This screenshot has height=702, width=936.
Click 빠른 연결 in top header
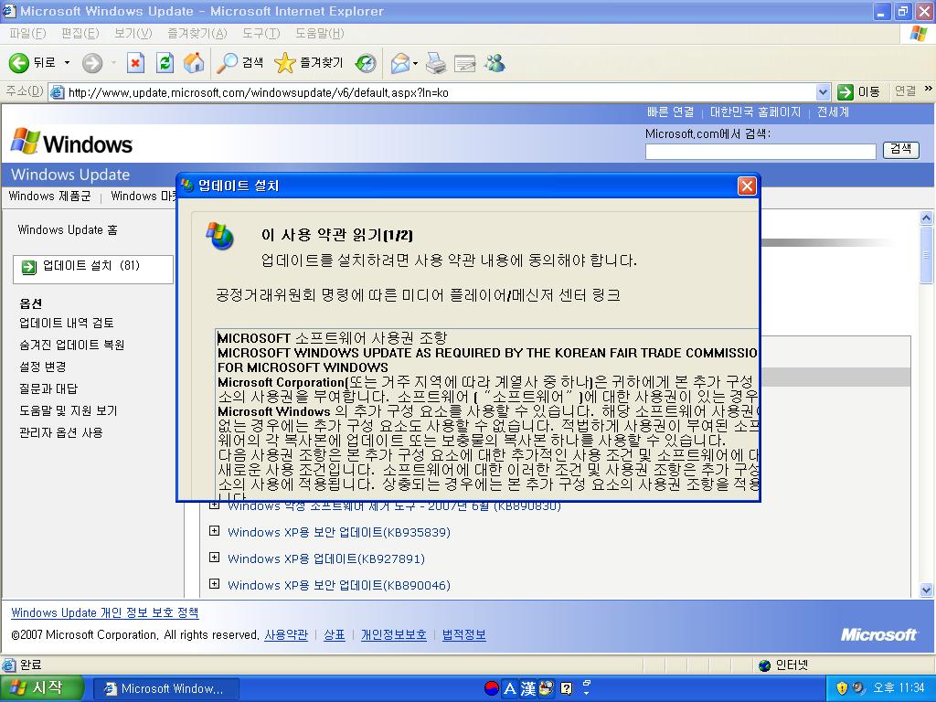pos(670,112)
